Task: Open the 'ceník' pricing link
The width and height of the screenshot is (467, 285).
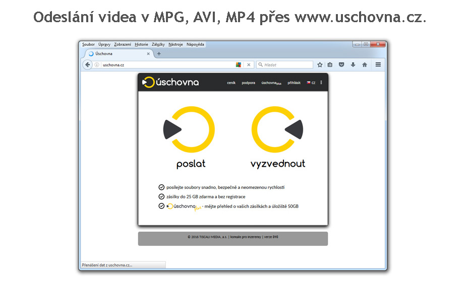Action: pyautogui.click(x=230, y=83)
